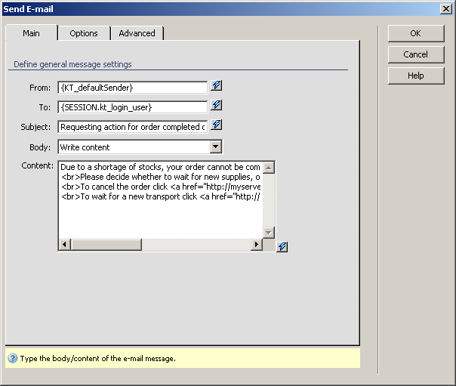Click the Content box scroll up arrow
The width and height of the screenshot is (456, 386).
(269, 167)
